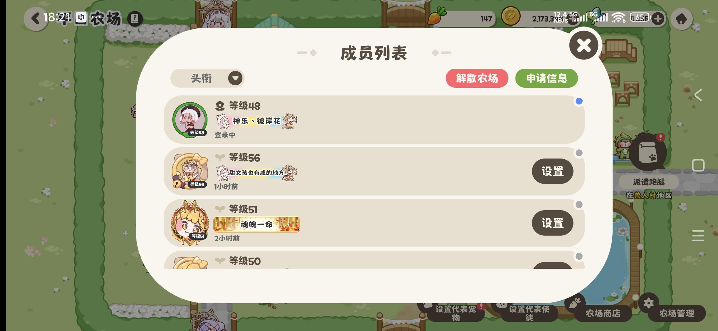The height and width of the screenshot is (331, 718).
Task: Open the 头衔 sort dropdown
Action: 207,78
